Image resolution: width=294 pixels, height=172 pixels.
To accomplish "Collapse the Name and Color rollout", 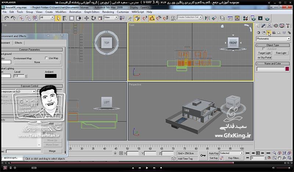I will (273, 64).
